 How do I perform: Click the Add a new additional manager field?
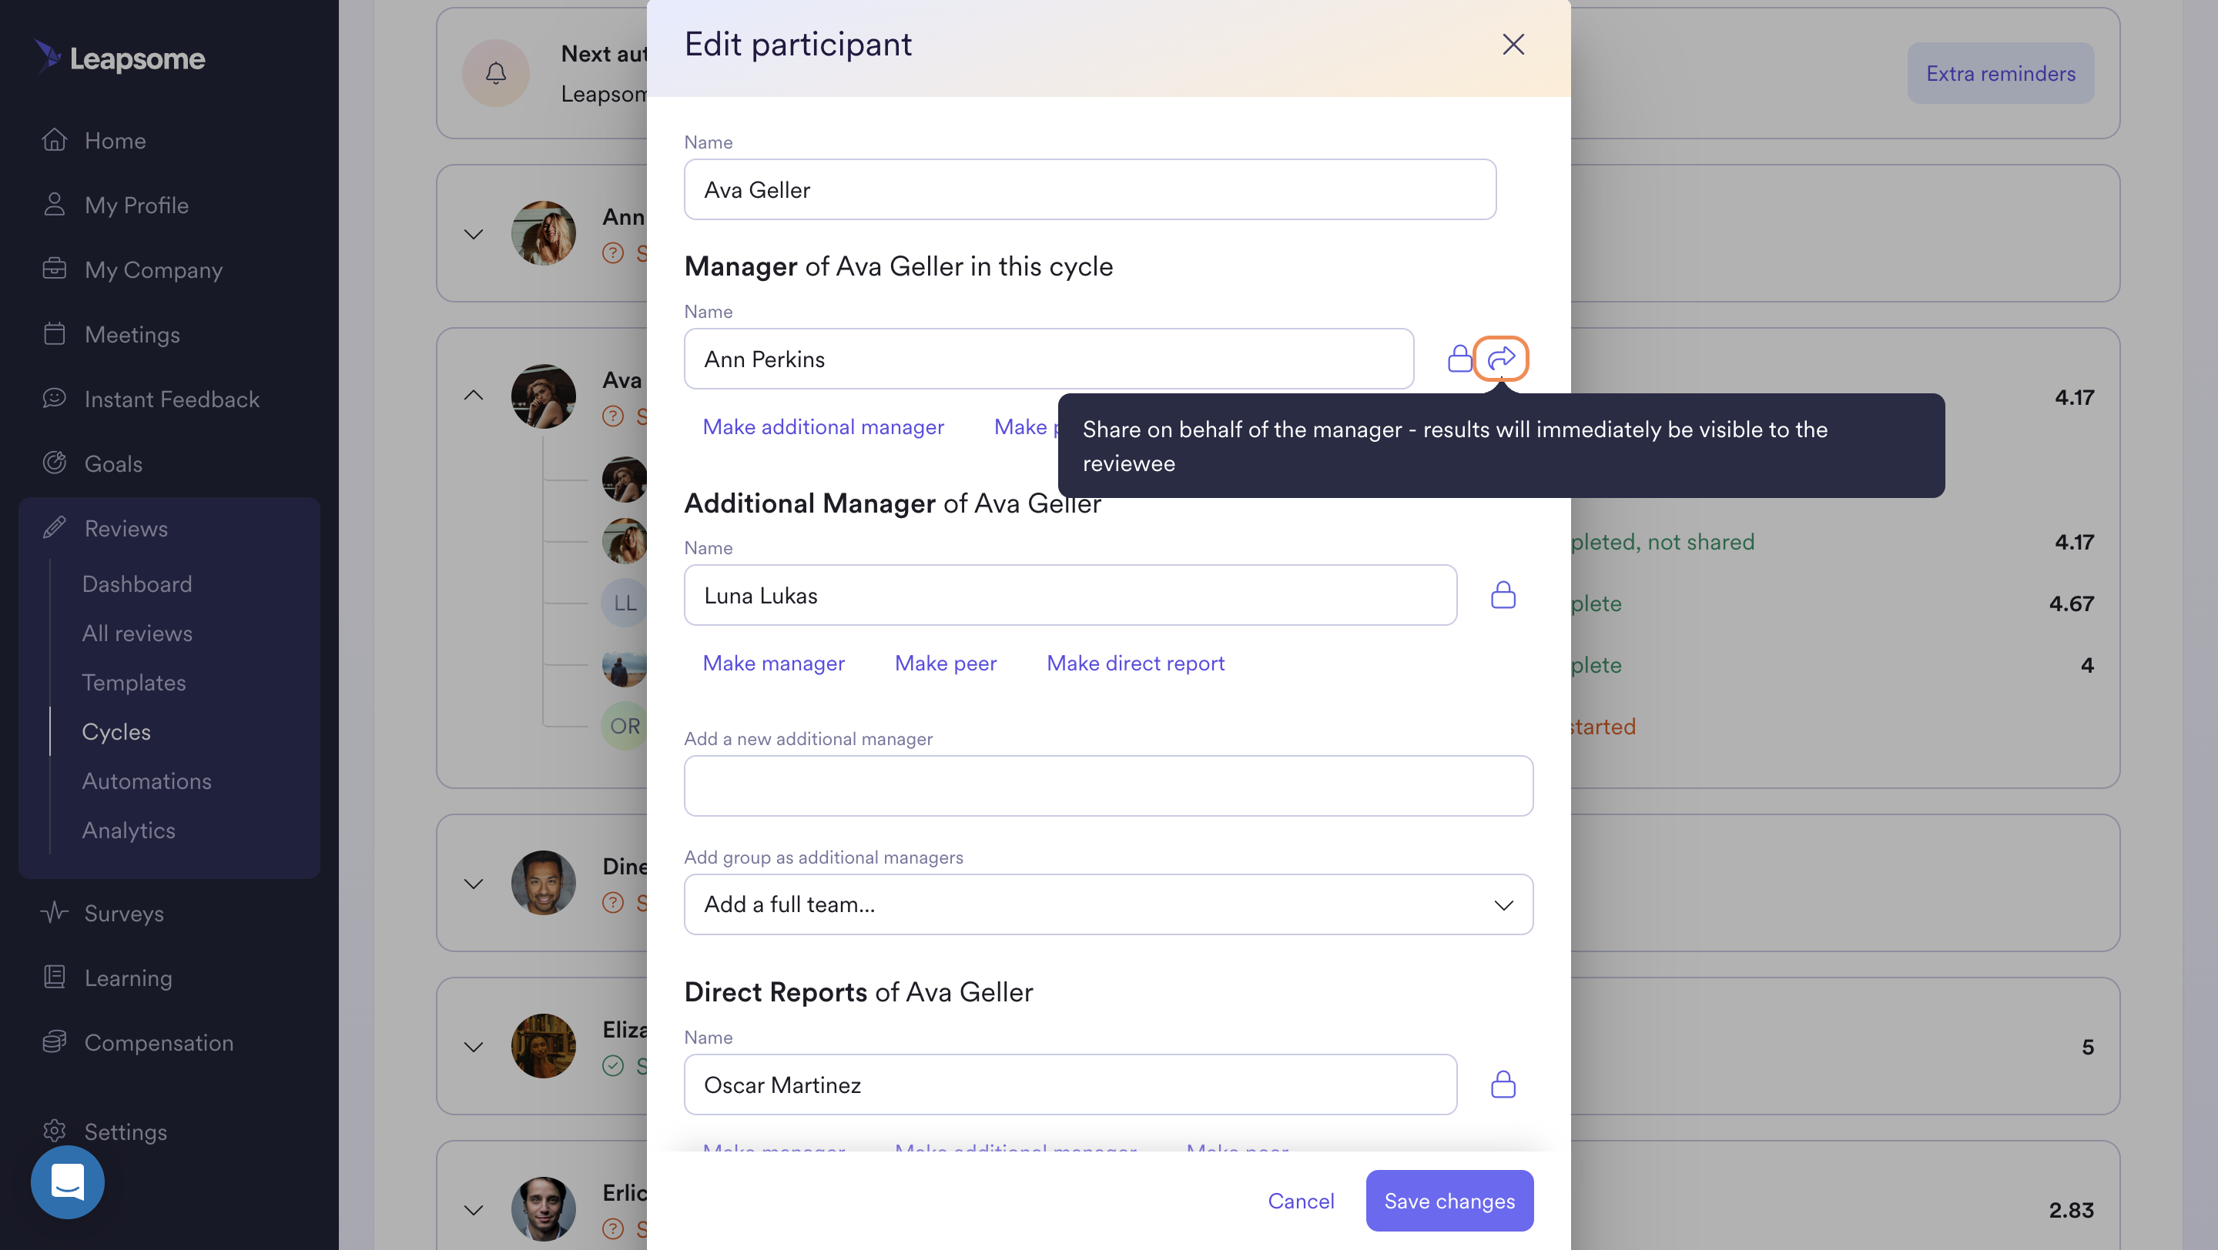1108,785
